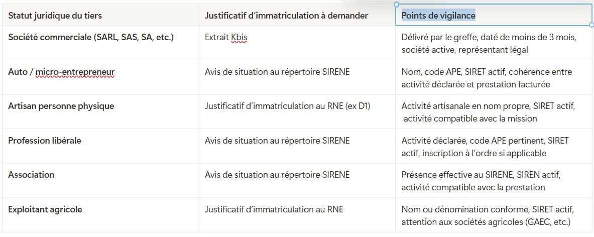This screenshot has height=237, width=594.
Task: Click the 'Points de vigilance' header text
Action: [x=438, y=16]
